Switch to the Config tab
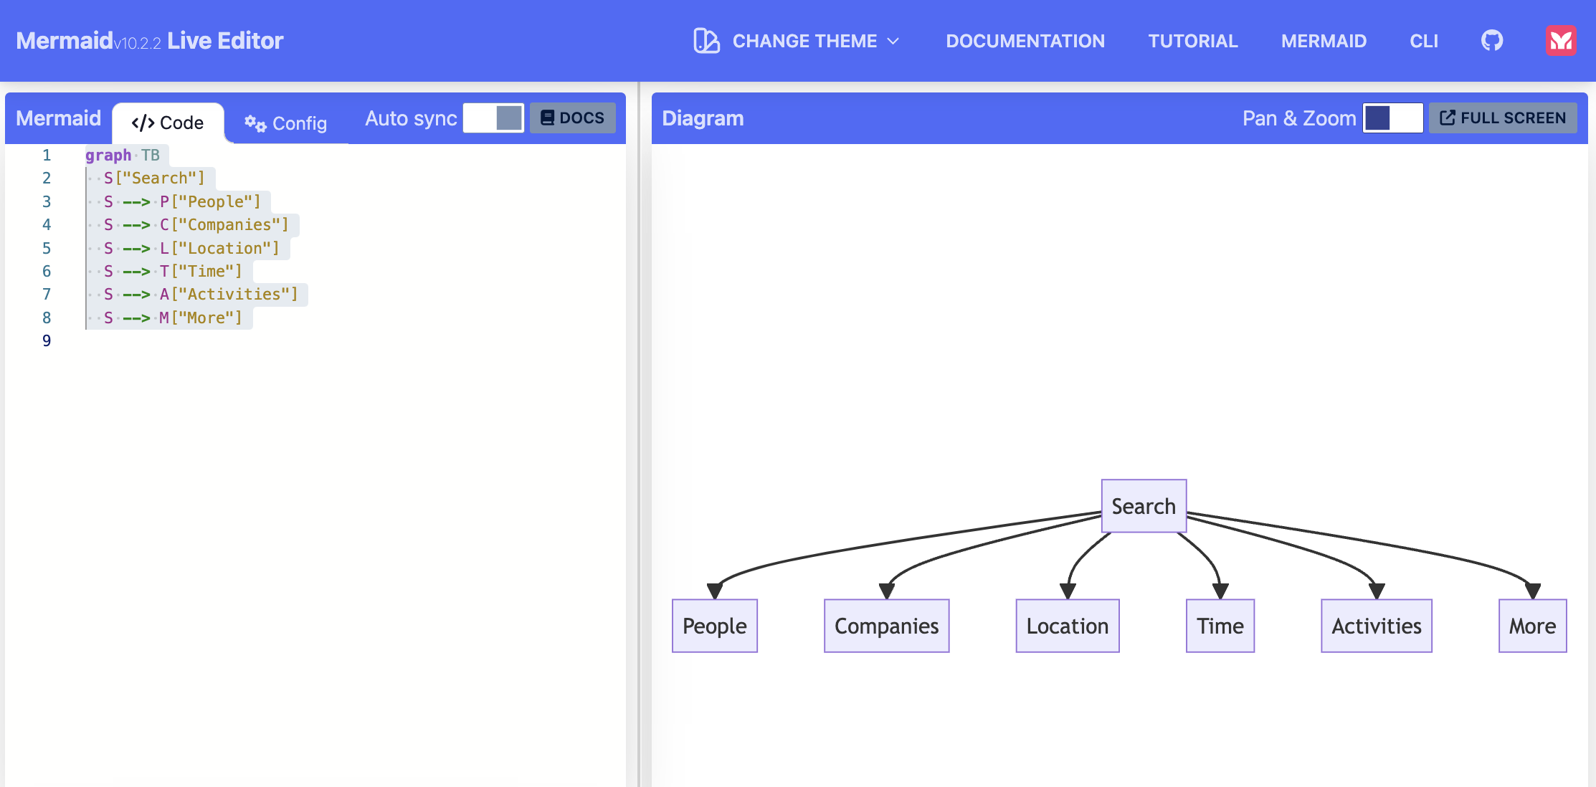Screen dimensions: 1596x787 (x=286, y=123)
